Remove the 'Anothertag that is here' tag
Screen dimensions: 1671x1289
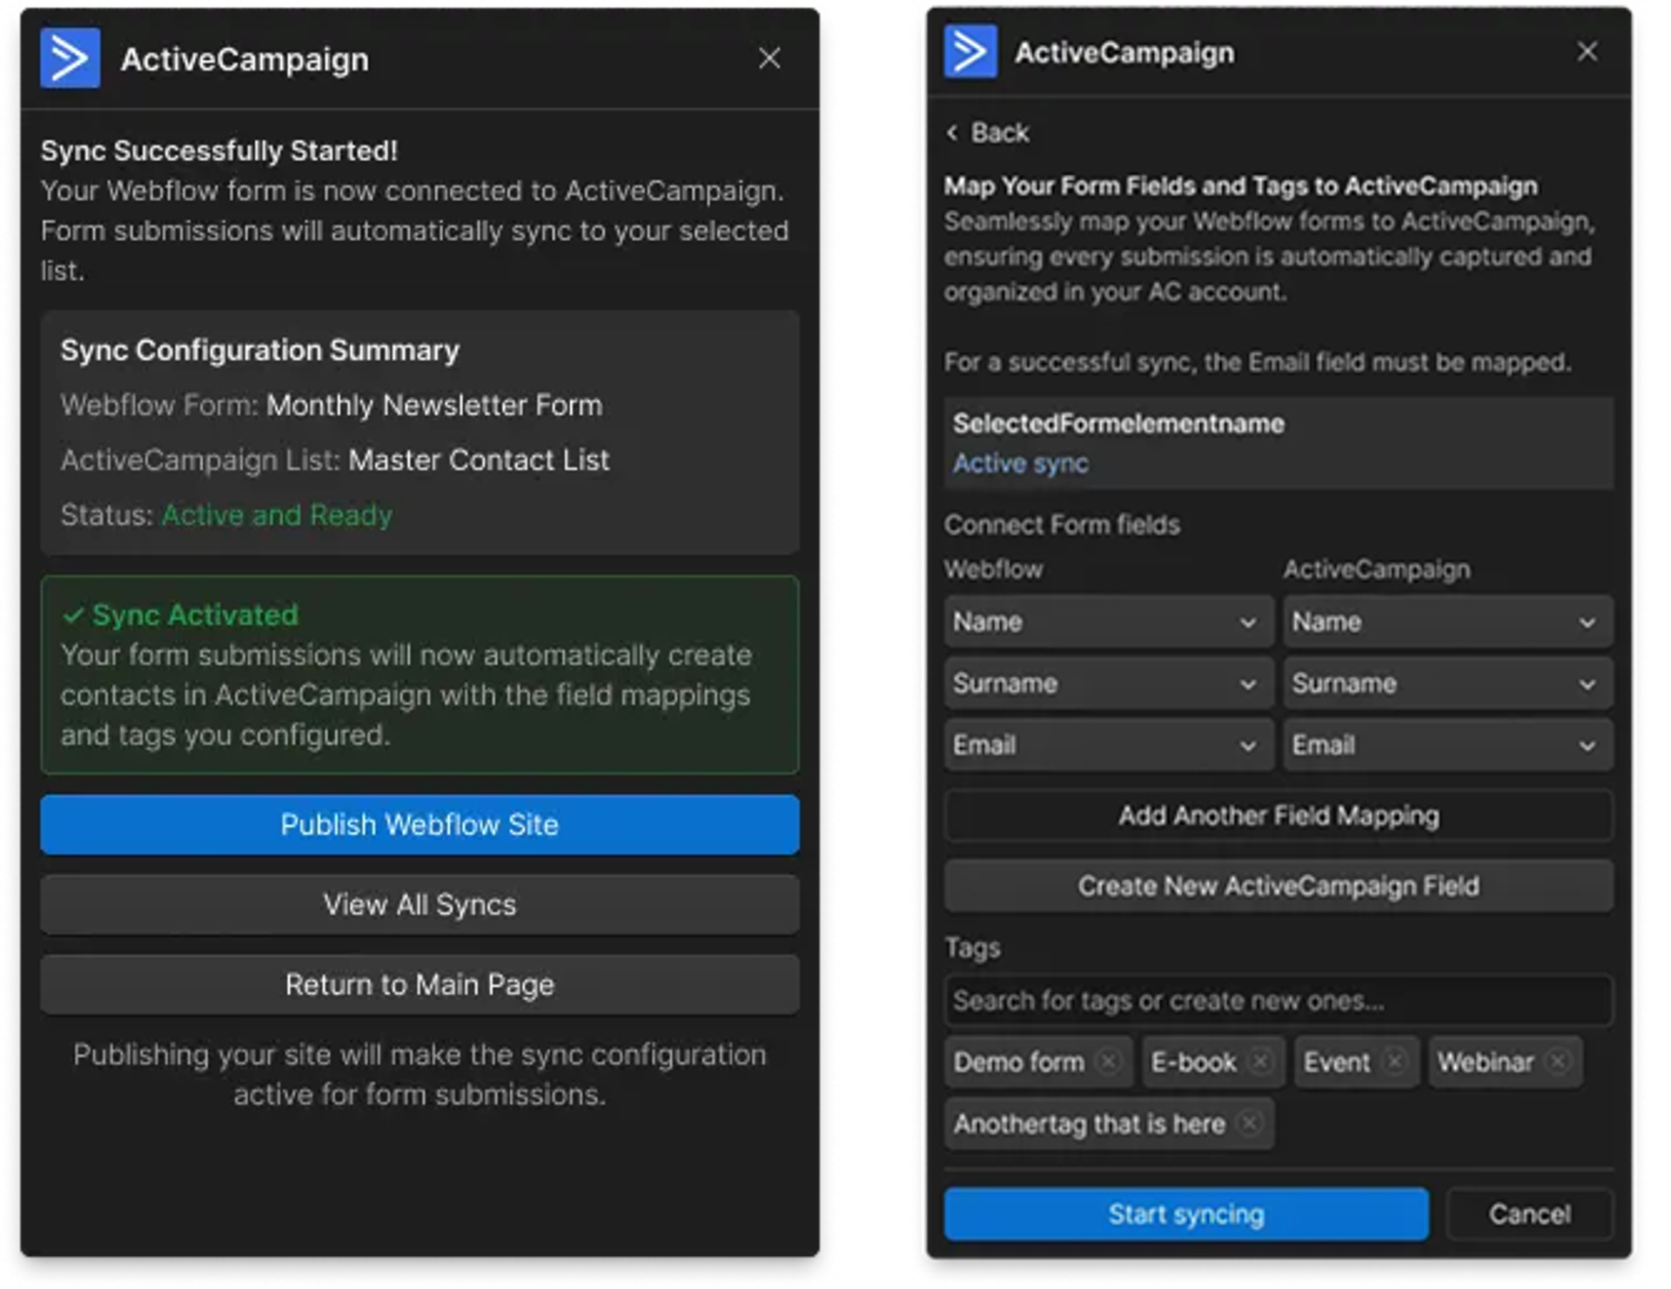click(1249, 1124)
